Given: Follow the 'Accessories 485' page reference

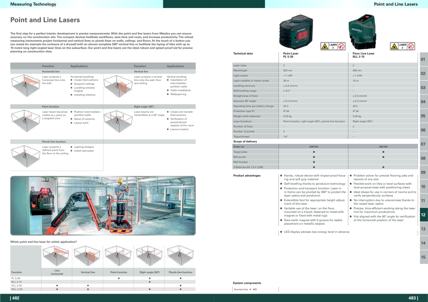Looking at the screenshot, I should point(245,289).
